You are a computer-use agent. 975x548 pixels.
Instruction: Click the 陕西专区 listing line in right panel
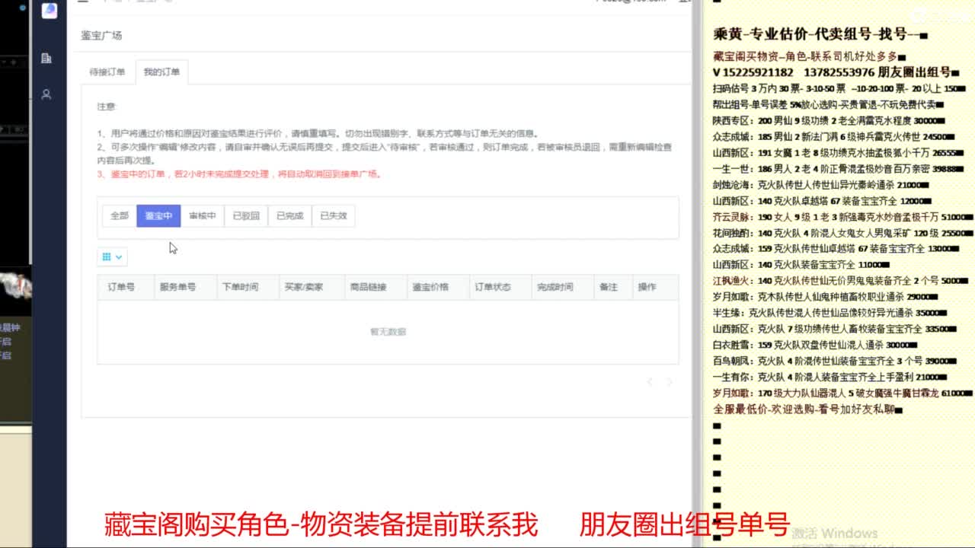point(830,120)
